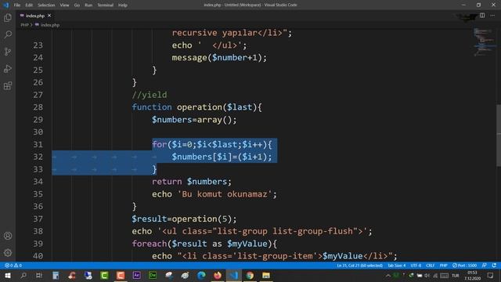Click 'foreach($result as $myValue){' line
Image resolution: width=501 pixels, height=282 pixels.
[204, 244]
